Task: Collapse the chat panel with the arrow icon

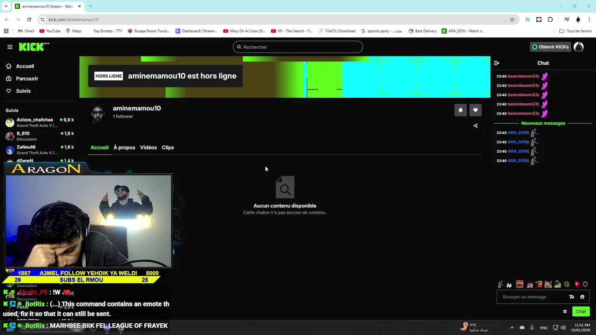Action: click(x=496, y=63)
